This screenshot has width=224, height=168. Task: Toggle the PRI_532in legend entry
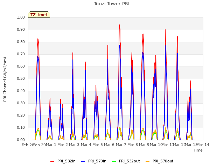click(x=63, y=161)
